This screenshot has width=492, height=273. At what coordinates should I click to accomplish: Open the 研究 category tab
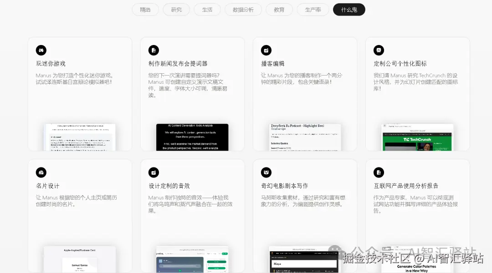click(176, 9)
